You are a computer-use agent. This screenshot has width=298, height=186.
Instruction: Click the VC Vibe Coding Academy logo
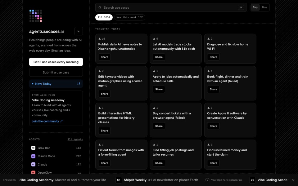pyautogui.click(x=252, y=180)
